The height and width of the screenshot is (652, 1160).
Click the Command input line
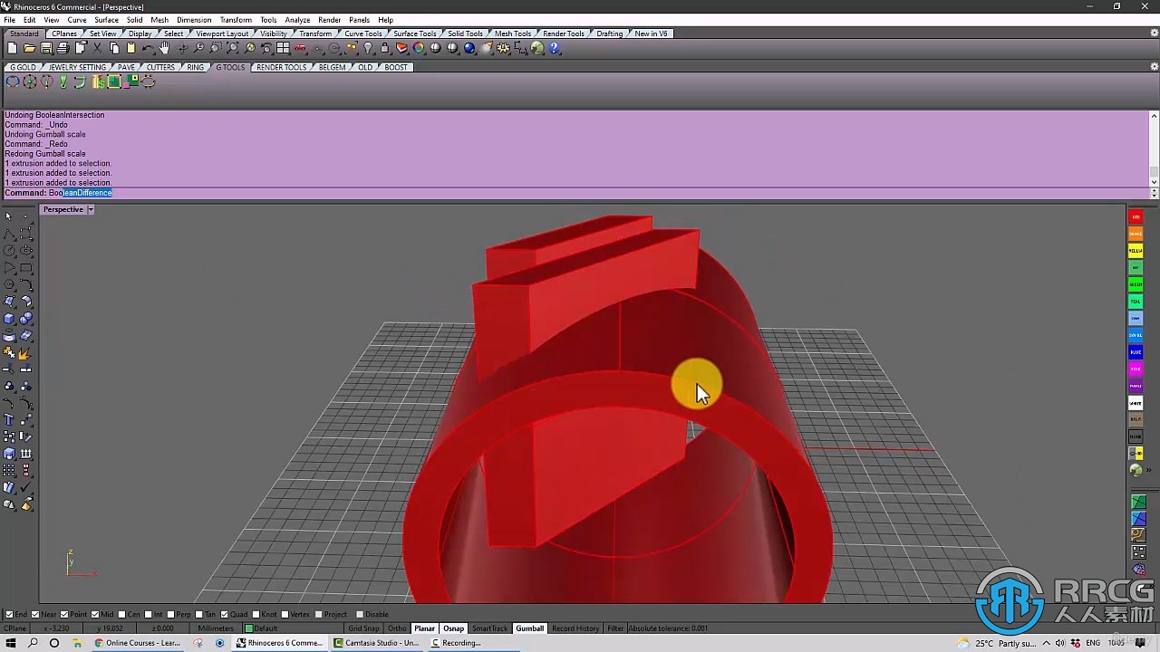pos(575,193)
